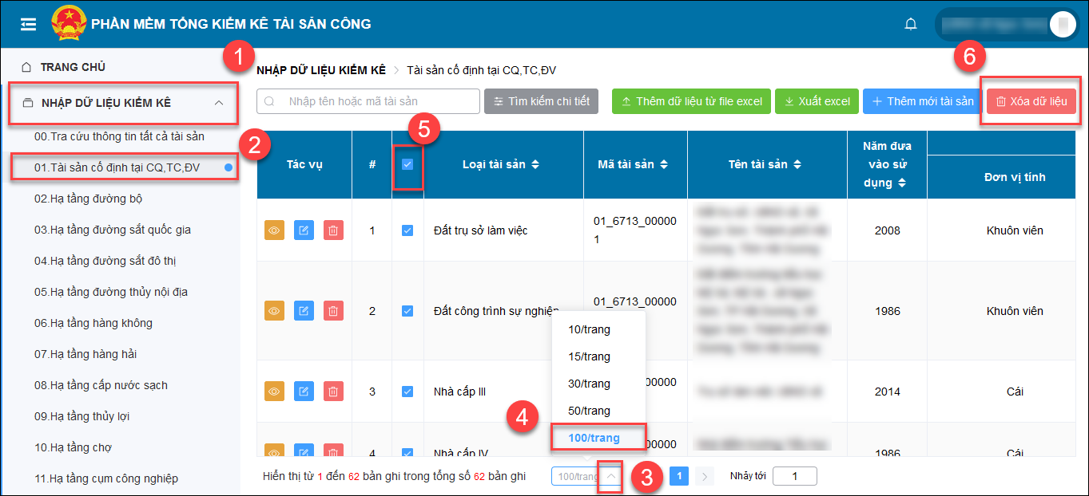
Task: Click Tác vụ column header
Action: click(304, 164)
